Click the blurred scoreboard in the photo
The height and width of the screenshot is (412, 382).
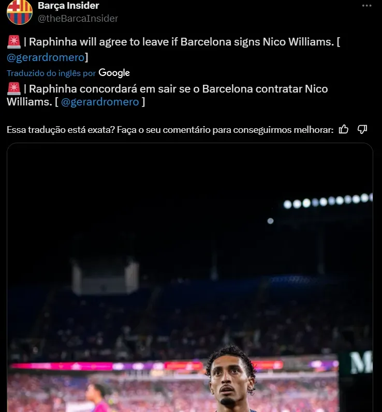click(x=105, y=278)
